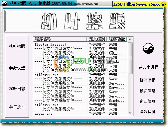Select the [System Process] row
This screenshot has width=168, height=127.
click(x=81, y=44)
